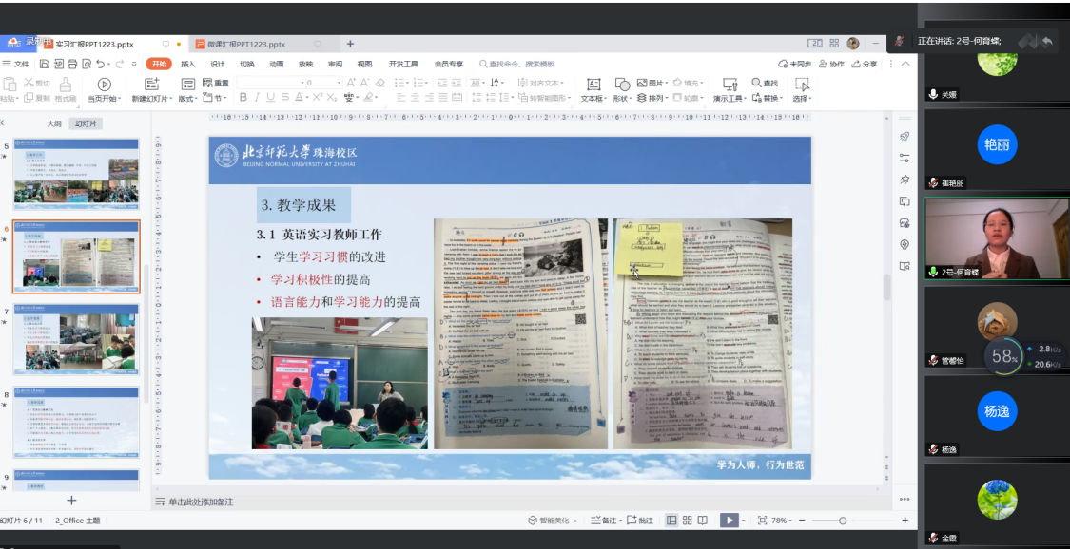The height and width of the screenshot is (549, 1070).
Task: Switch to the 插入 ribbon tab
Action: click(x=186, y=64)
